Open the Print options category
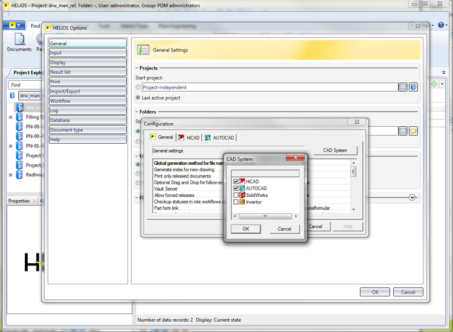The image size is (453, 332). [88, 81]
